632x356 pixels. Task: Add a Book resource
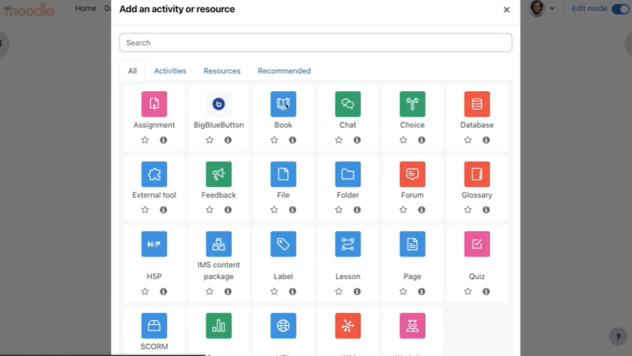tap(283, 104)
